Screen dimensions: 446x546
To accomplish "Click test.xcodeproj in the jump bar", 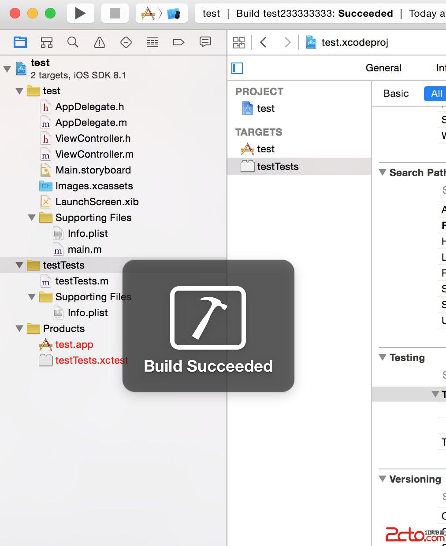I will (354, 42).
